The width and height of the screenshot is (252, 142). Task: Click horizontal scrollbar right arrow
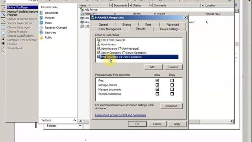[x=232, y=121]
